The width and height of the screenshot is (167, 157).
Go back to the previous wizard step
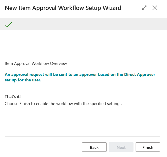[94, 147]
